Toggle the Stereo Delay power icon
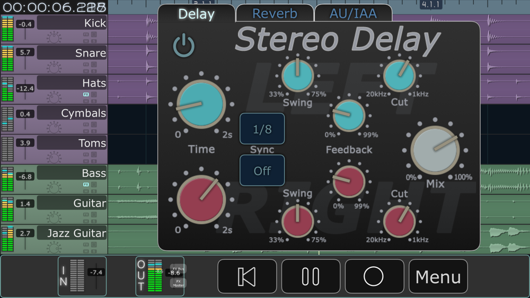This screenshot has width=530, height=298. [x=184, y=46]
